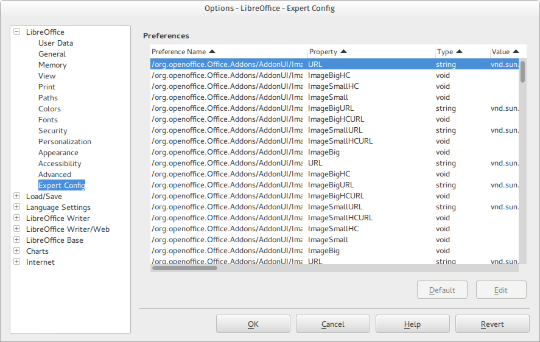Click the OK button
Screen dimensions: 540x342
tap(253, 324)
